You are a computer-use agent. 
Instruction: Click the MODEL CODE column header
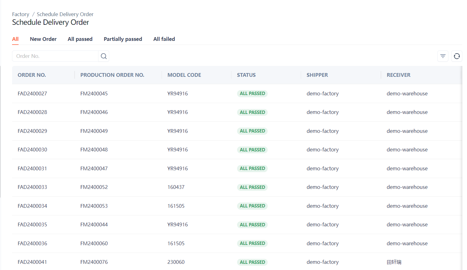click(184, 75)
